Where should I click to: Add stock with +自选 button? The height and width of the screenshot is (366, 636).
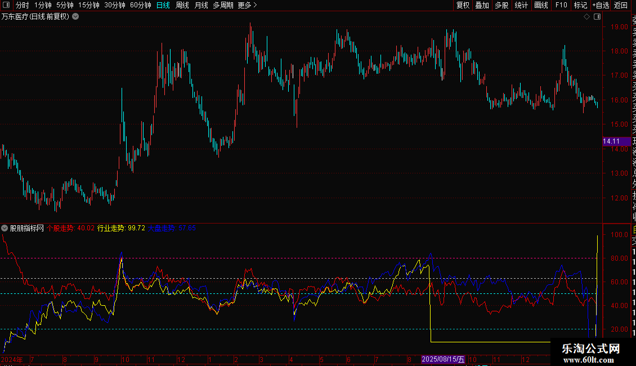(x=601, y=5)
